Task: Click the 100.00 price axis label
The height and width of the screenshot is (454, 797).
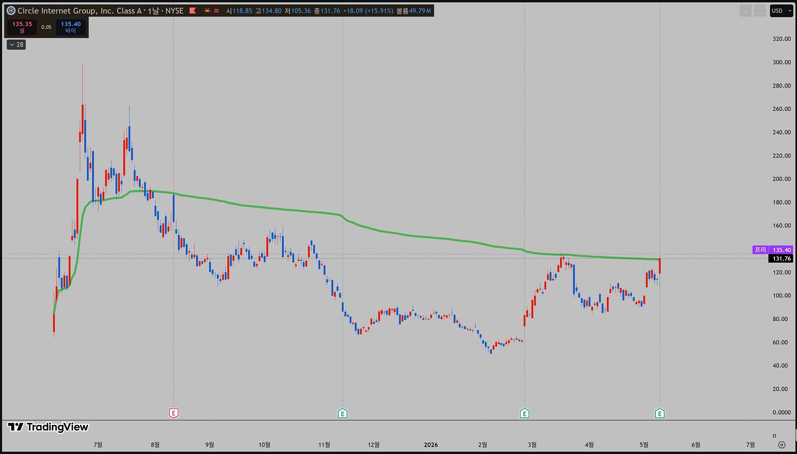Action: [x=782, y=295]
